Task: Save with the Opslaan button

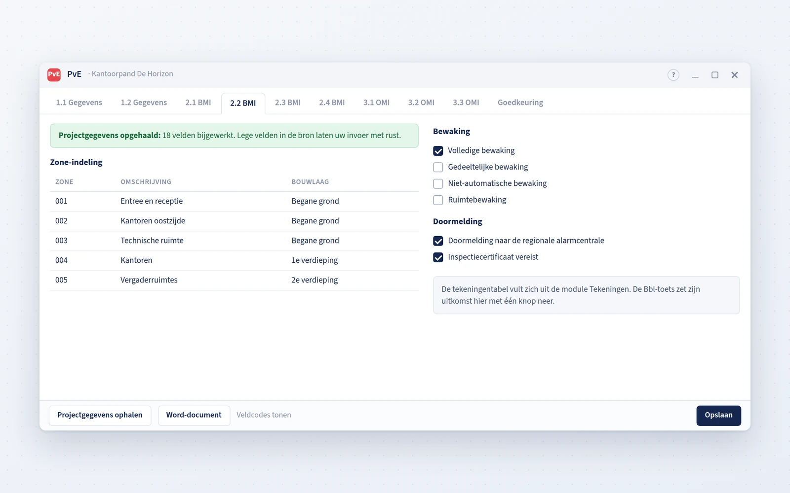Action: tap(719, 416)
